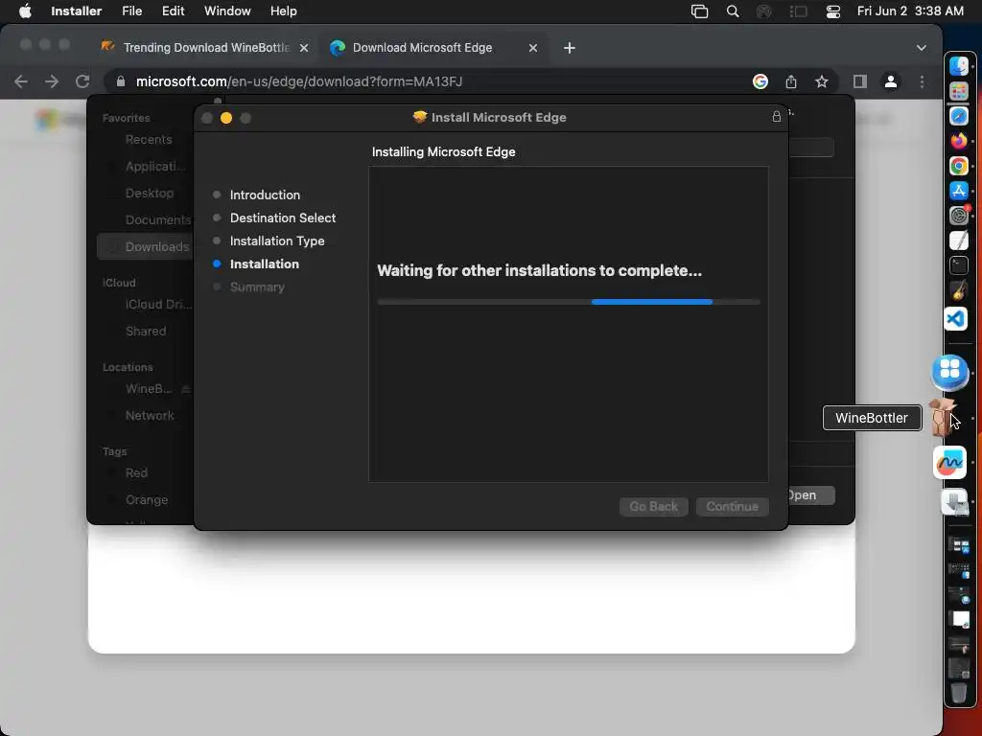This screenshot has width=982, height=736.
Task: Open the App Store from the Dock
Action: (958, 191)
